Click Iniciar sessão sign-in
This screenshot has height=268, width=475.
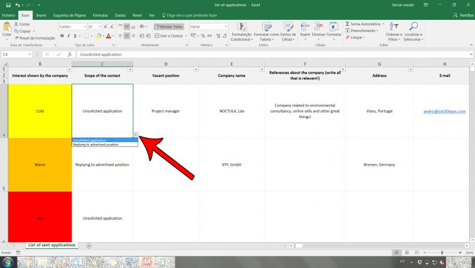403,5
